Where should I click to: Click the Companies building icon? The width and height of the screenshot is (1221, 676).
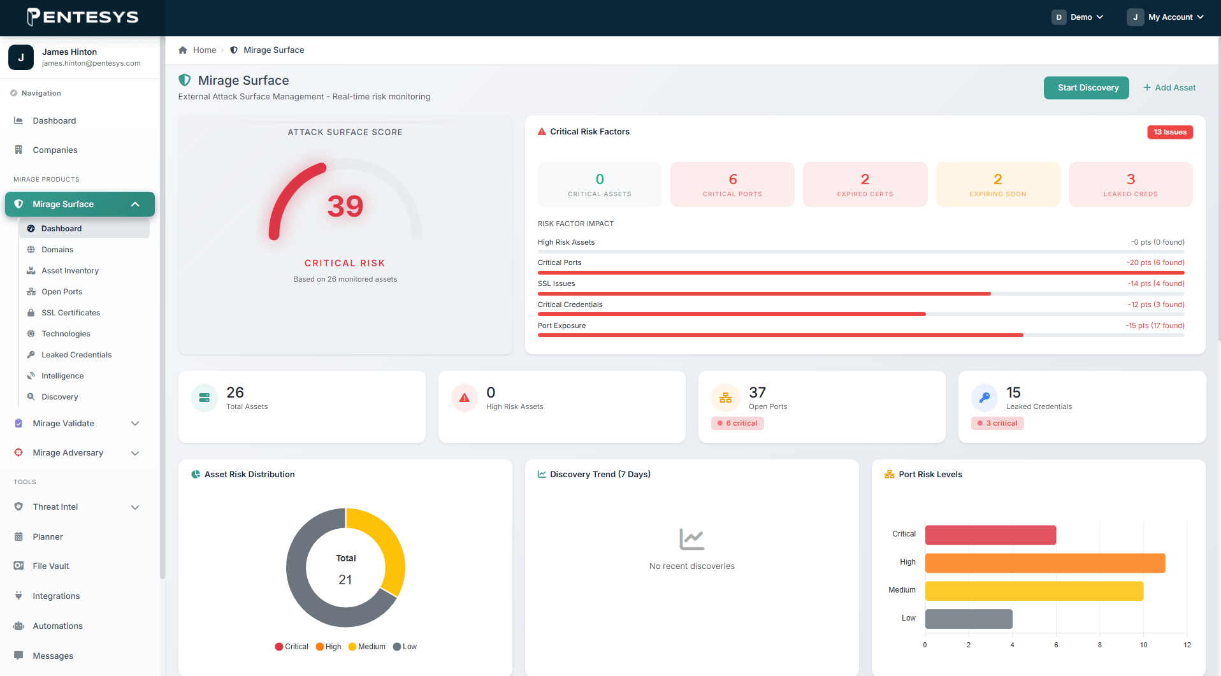click(x=18, y=150)
